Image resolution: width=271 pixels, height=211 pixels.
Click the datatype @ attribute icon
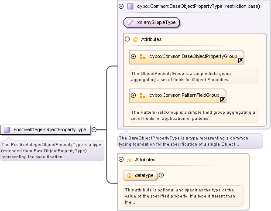(x=129, y=175)
